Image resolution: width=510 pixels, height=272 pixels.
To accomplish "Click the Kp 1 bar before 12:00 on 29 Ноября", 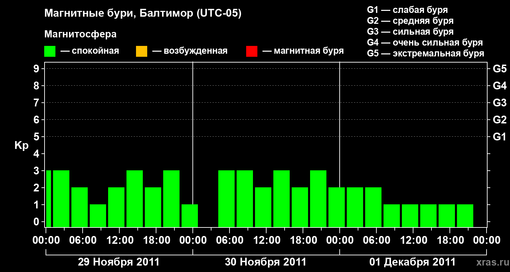I will pos(98,216).
